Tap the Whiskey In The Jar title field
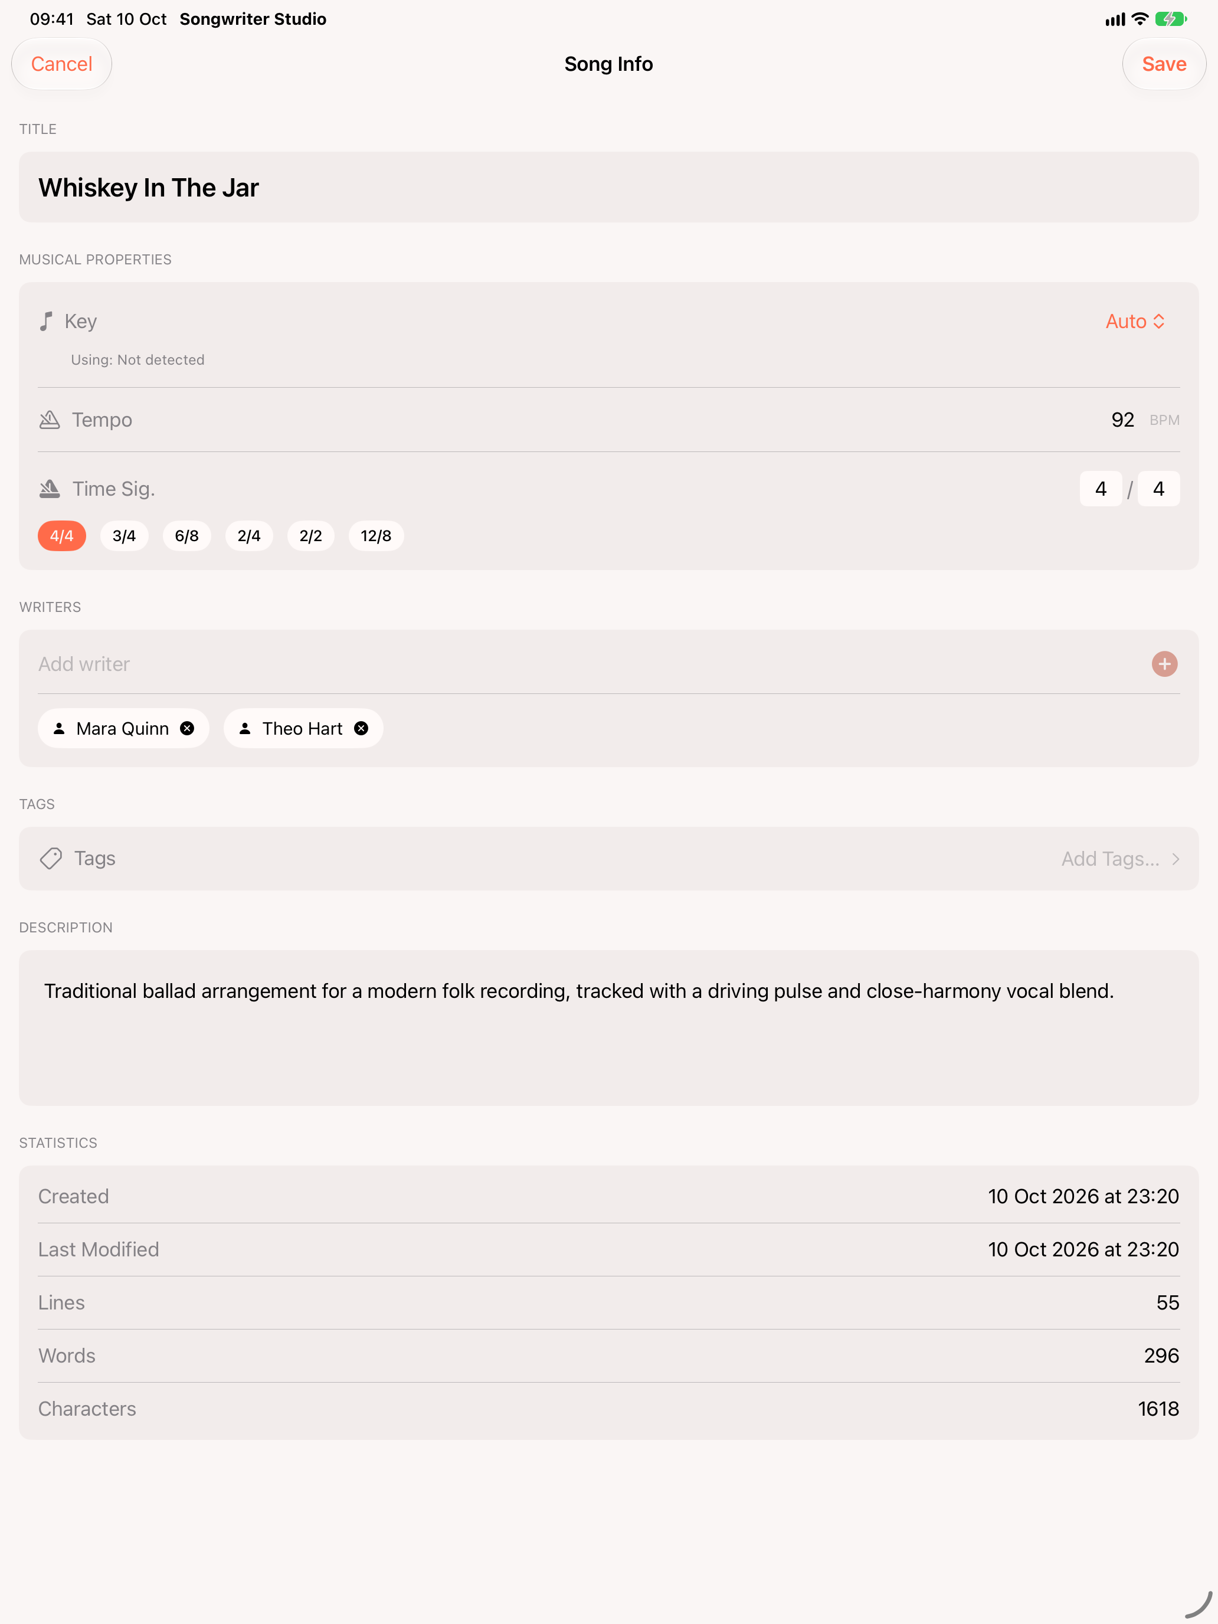 click(608, 187)
